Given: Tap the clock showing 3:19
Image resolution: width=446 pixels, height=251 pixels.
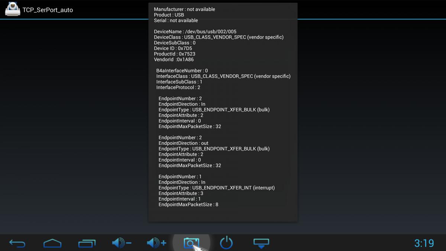Looking at the screenshot, I should 424,243.
